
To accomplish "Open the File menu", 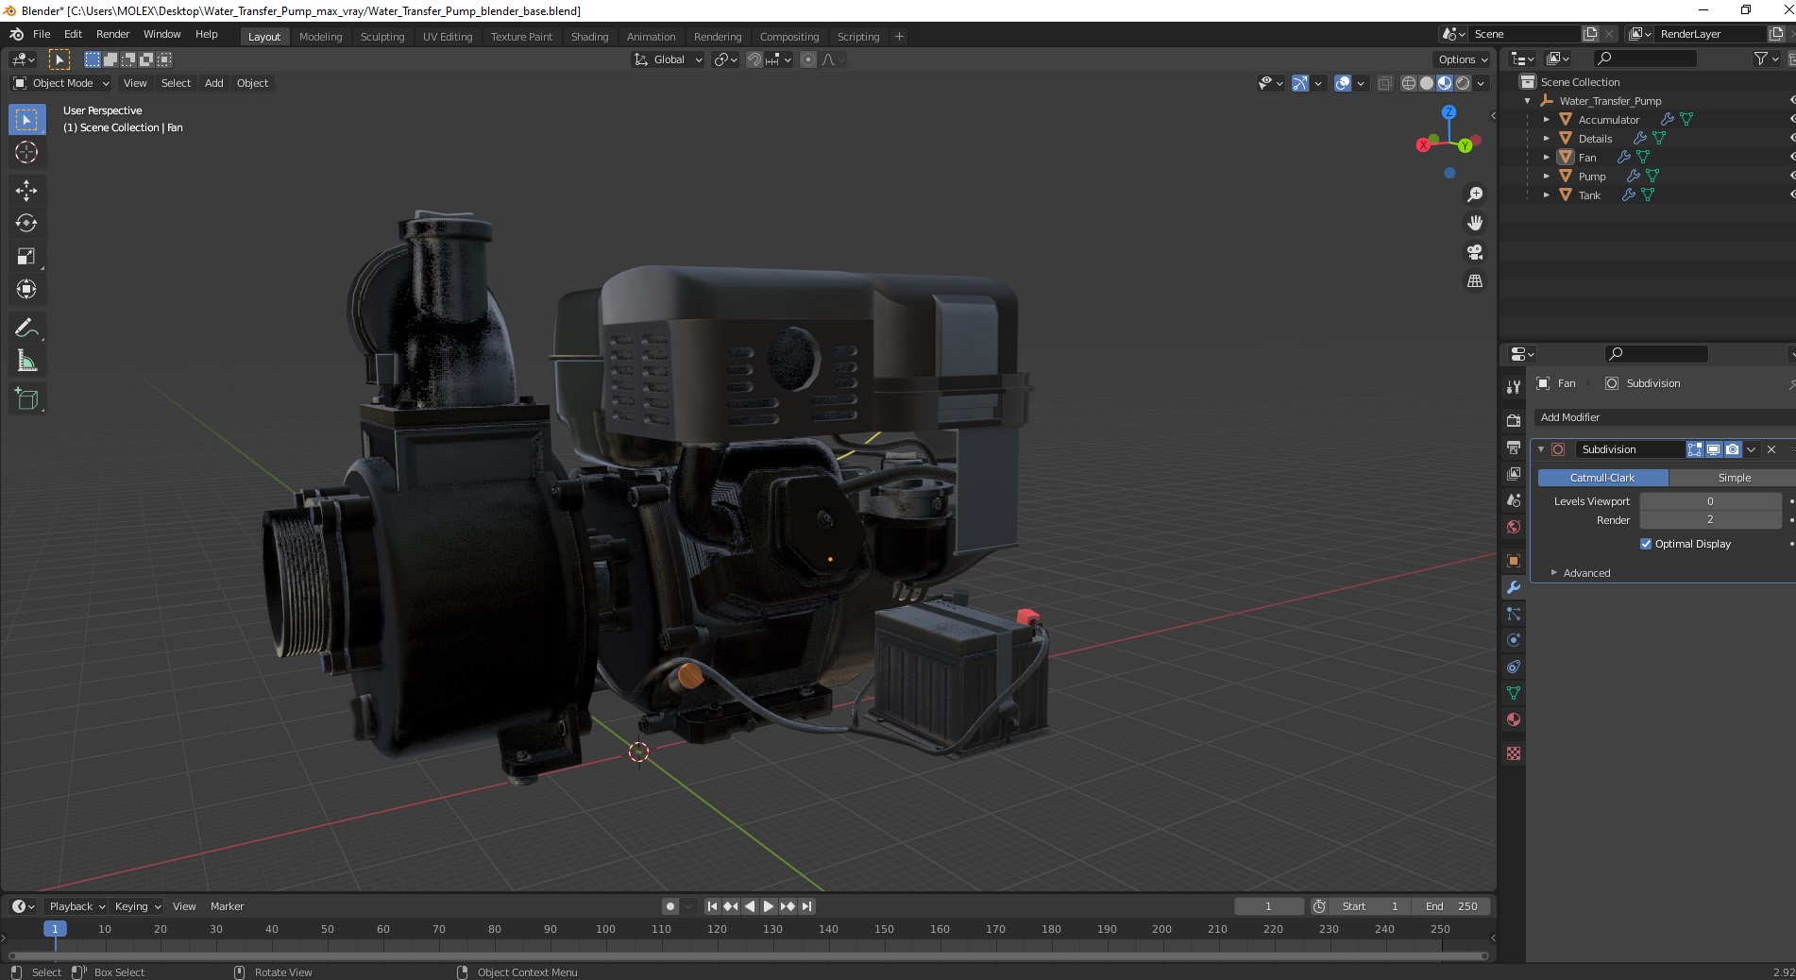I will 42,34.
